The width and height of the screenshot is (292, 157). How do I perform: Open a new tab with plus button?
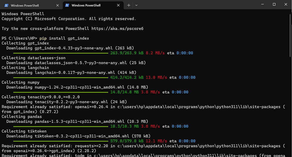click(129, 5)
